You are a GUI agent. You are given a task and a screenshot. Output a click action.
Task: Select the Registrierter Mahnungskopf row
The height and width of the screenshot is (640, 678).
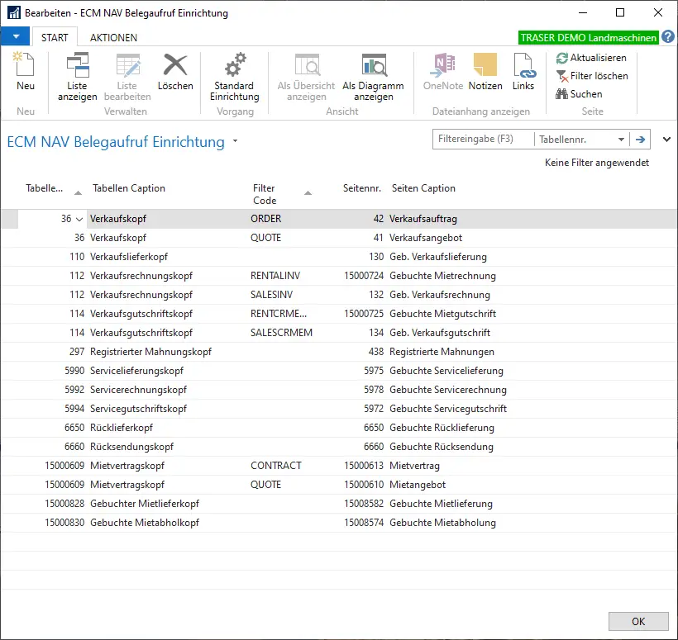(x=150, y=352)
